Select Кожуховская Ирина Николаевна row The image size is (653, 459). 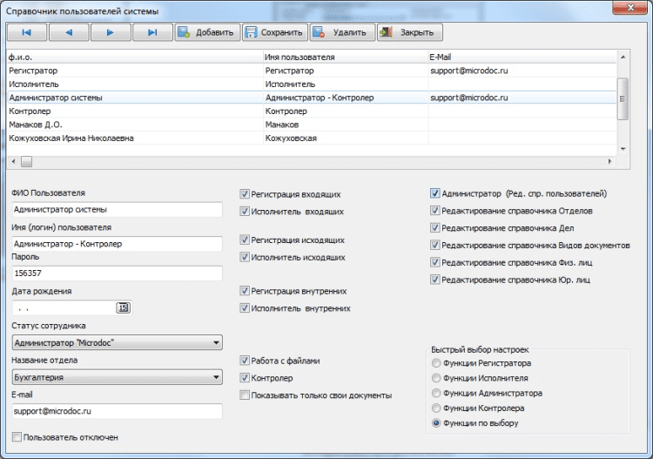click(312, 138)
